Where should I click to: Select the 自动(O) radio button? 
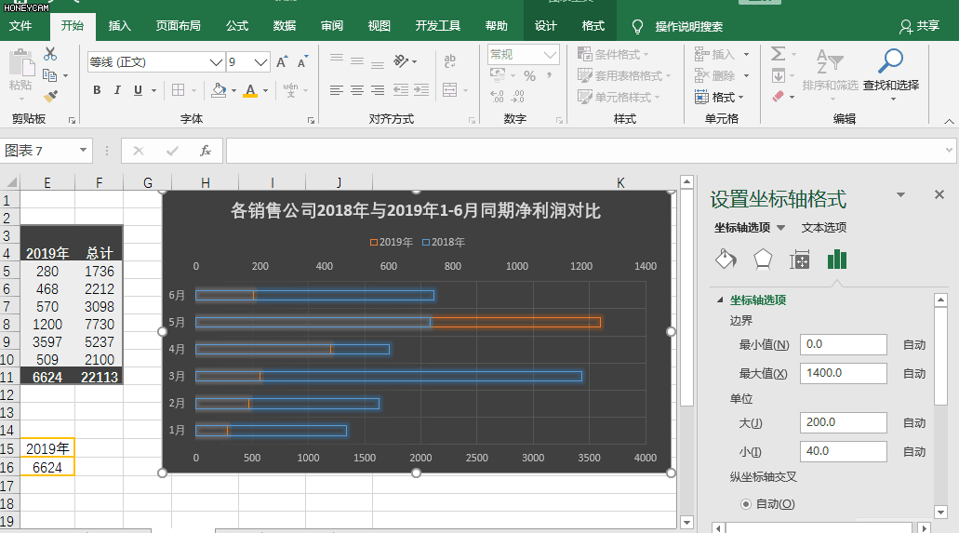[746, 504]
